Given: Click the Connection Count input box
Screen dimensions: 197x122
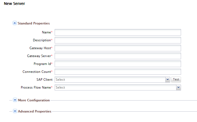Looking at the screenshot, I should [118, 72].
